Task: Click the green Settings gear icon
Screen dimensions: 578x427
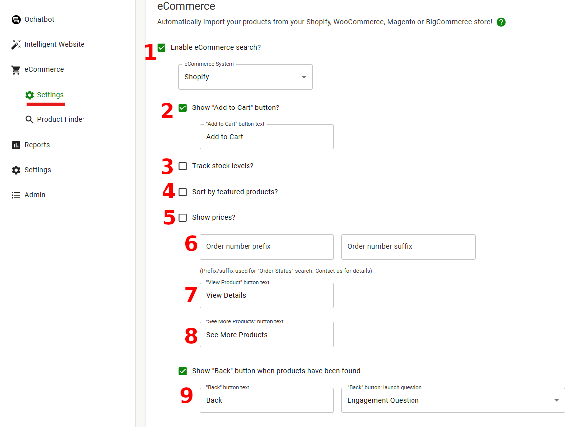Action: (x=30, y=95)
